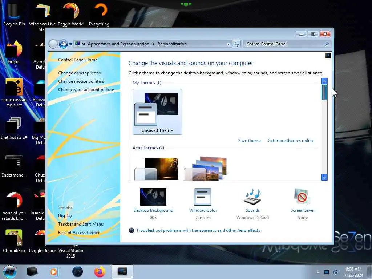Expand the arrow after Appearance and Personalization
This screenshot has height=279, width=372.
click(x=154, y=44)
